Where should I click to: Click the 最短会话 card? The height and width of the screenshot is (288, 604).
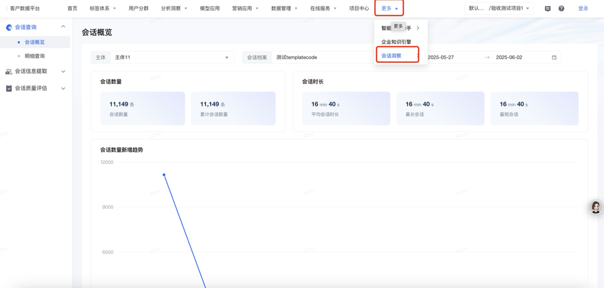(x=534, y=108)
